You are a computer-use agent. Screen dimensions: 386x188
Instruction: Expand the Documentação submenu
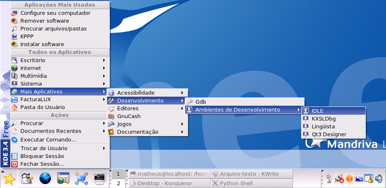coord(147,132)
